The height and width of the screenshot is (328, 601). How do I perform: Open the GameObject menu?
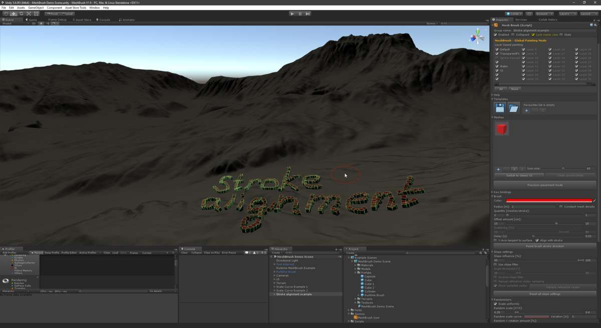[36, 8]
